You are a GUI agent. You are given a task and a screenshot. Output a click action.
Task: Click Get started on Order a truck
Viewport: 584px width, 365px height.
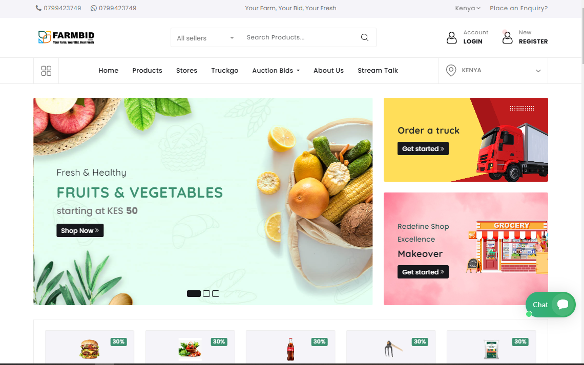[423, 149]
